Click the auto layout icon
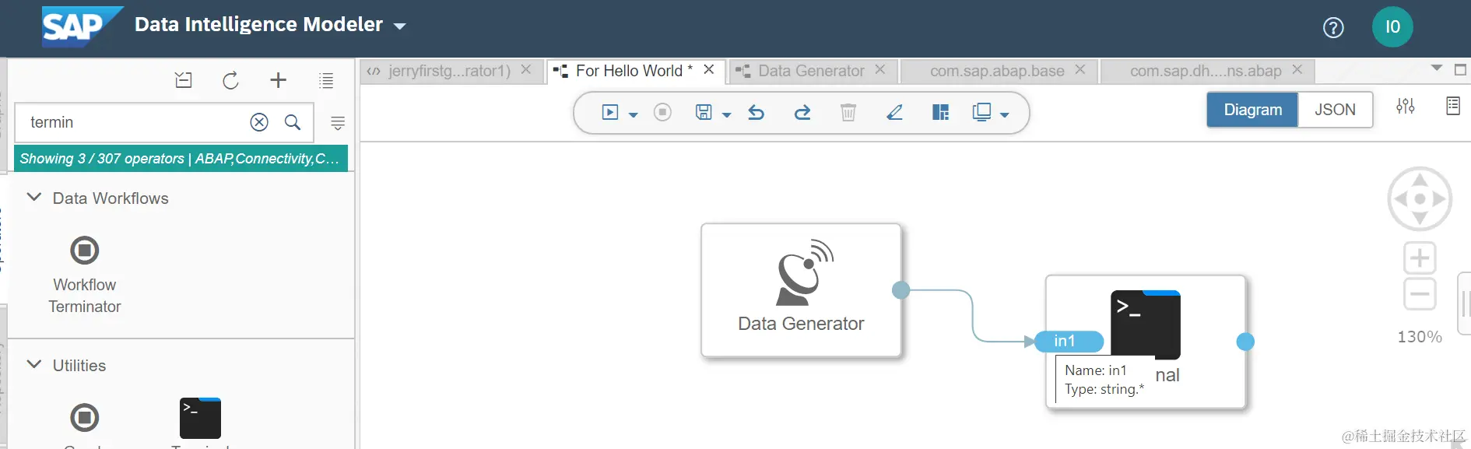 click(x=941, y=113)
